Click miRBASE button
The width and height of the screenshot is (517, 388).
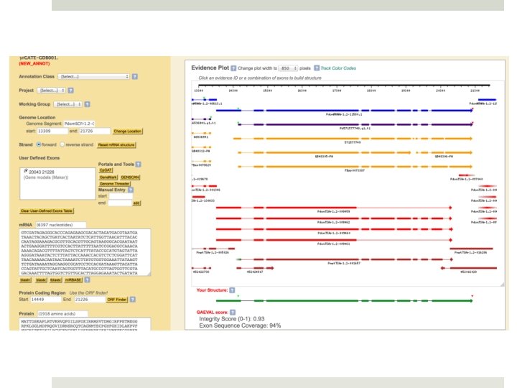coord(73,280)
